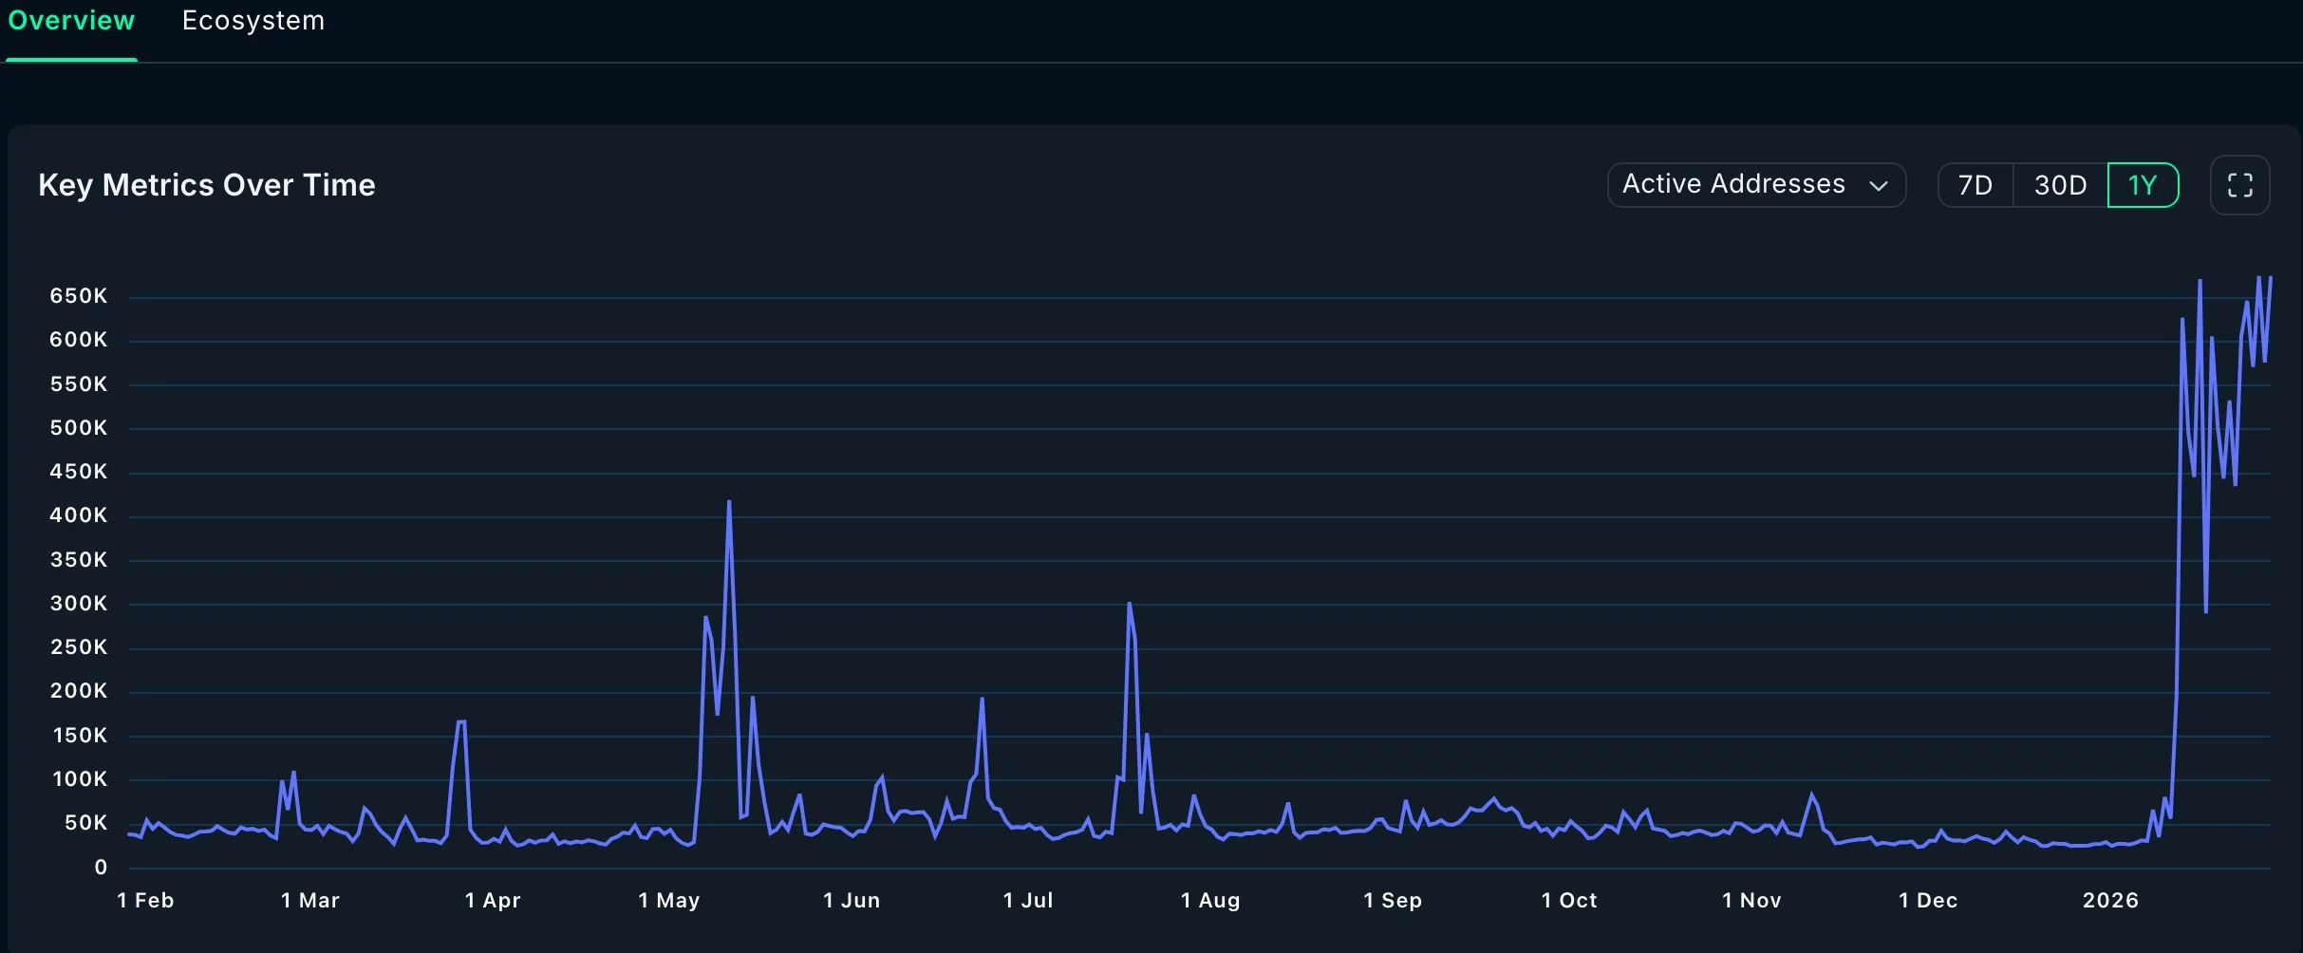Click the late-June peak near 190K

pyautogui.click(x=982, y=700)
